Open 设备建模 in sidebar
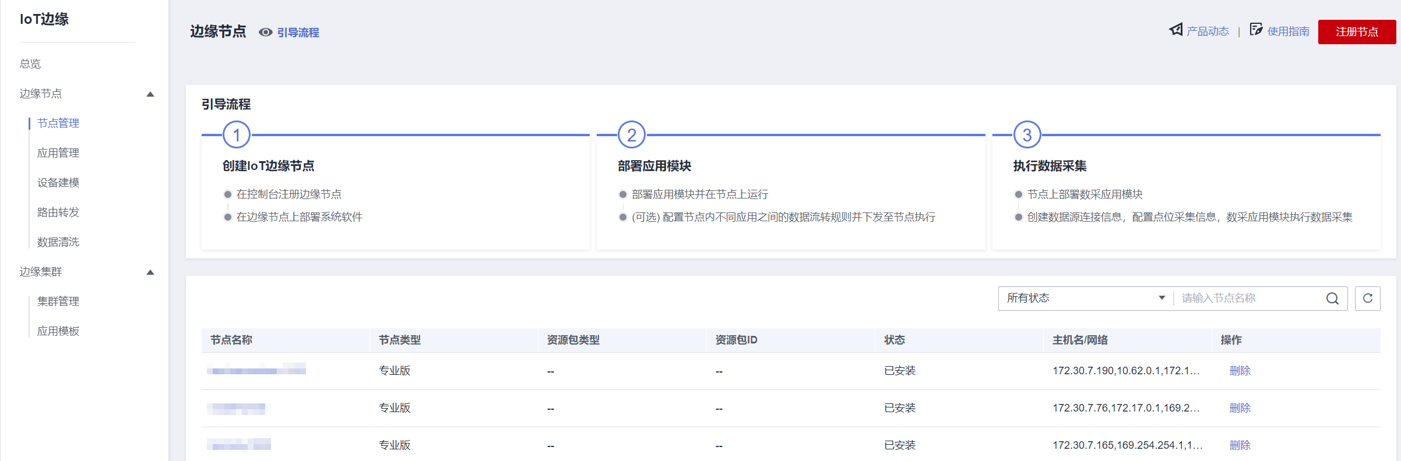This screenshot has height=461, width=1401. tap(58, 183)
